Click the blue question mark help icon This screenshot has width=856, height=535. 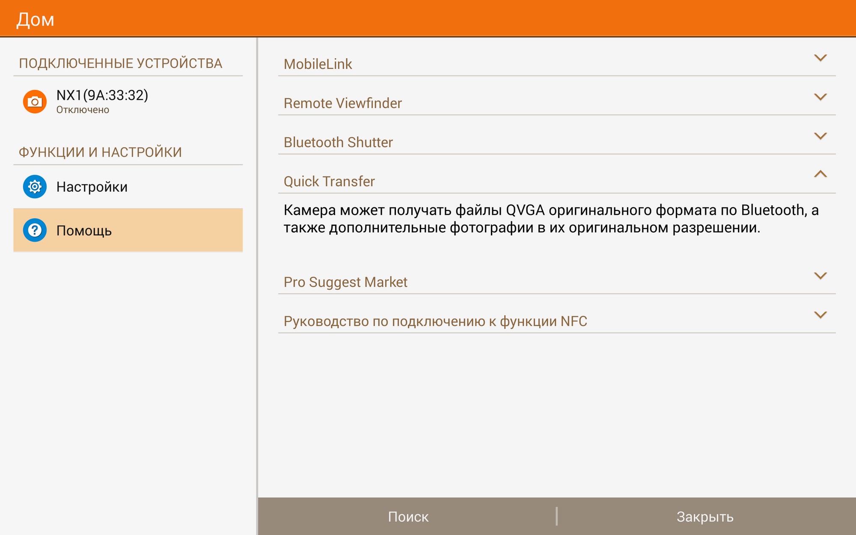point(35,230)
